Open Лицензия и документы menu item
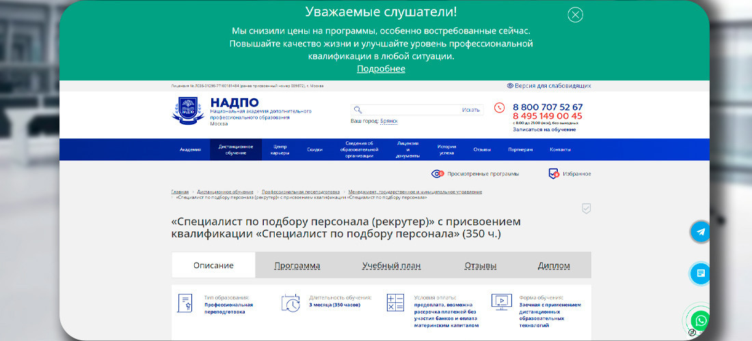The image size is (752, 341). coord(408,149)
